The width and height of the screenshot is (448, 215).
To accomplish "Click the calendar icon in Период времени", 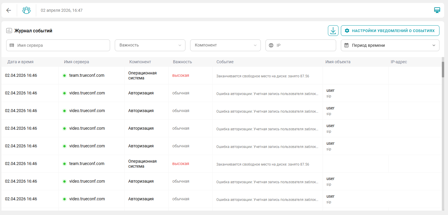I will [346, 45].
